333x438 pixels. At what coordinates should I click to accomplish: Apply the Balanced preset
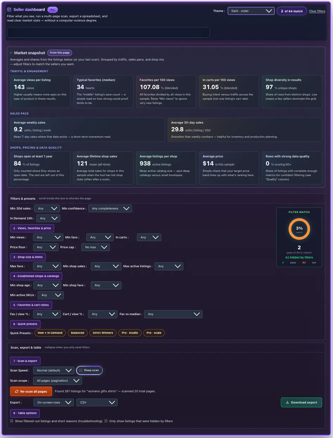(77, 333)
